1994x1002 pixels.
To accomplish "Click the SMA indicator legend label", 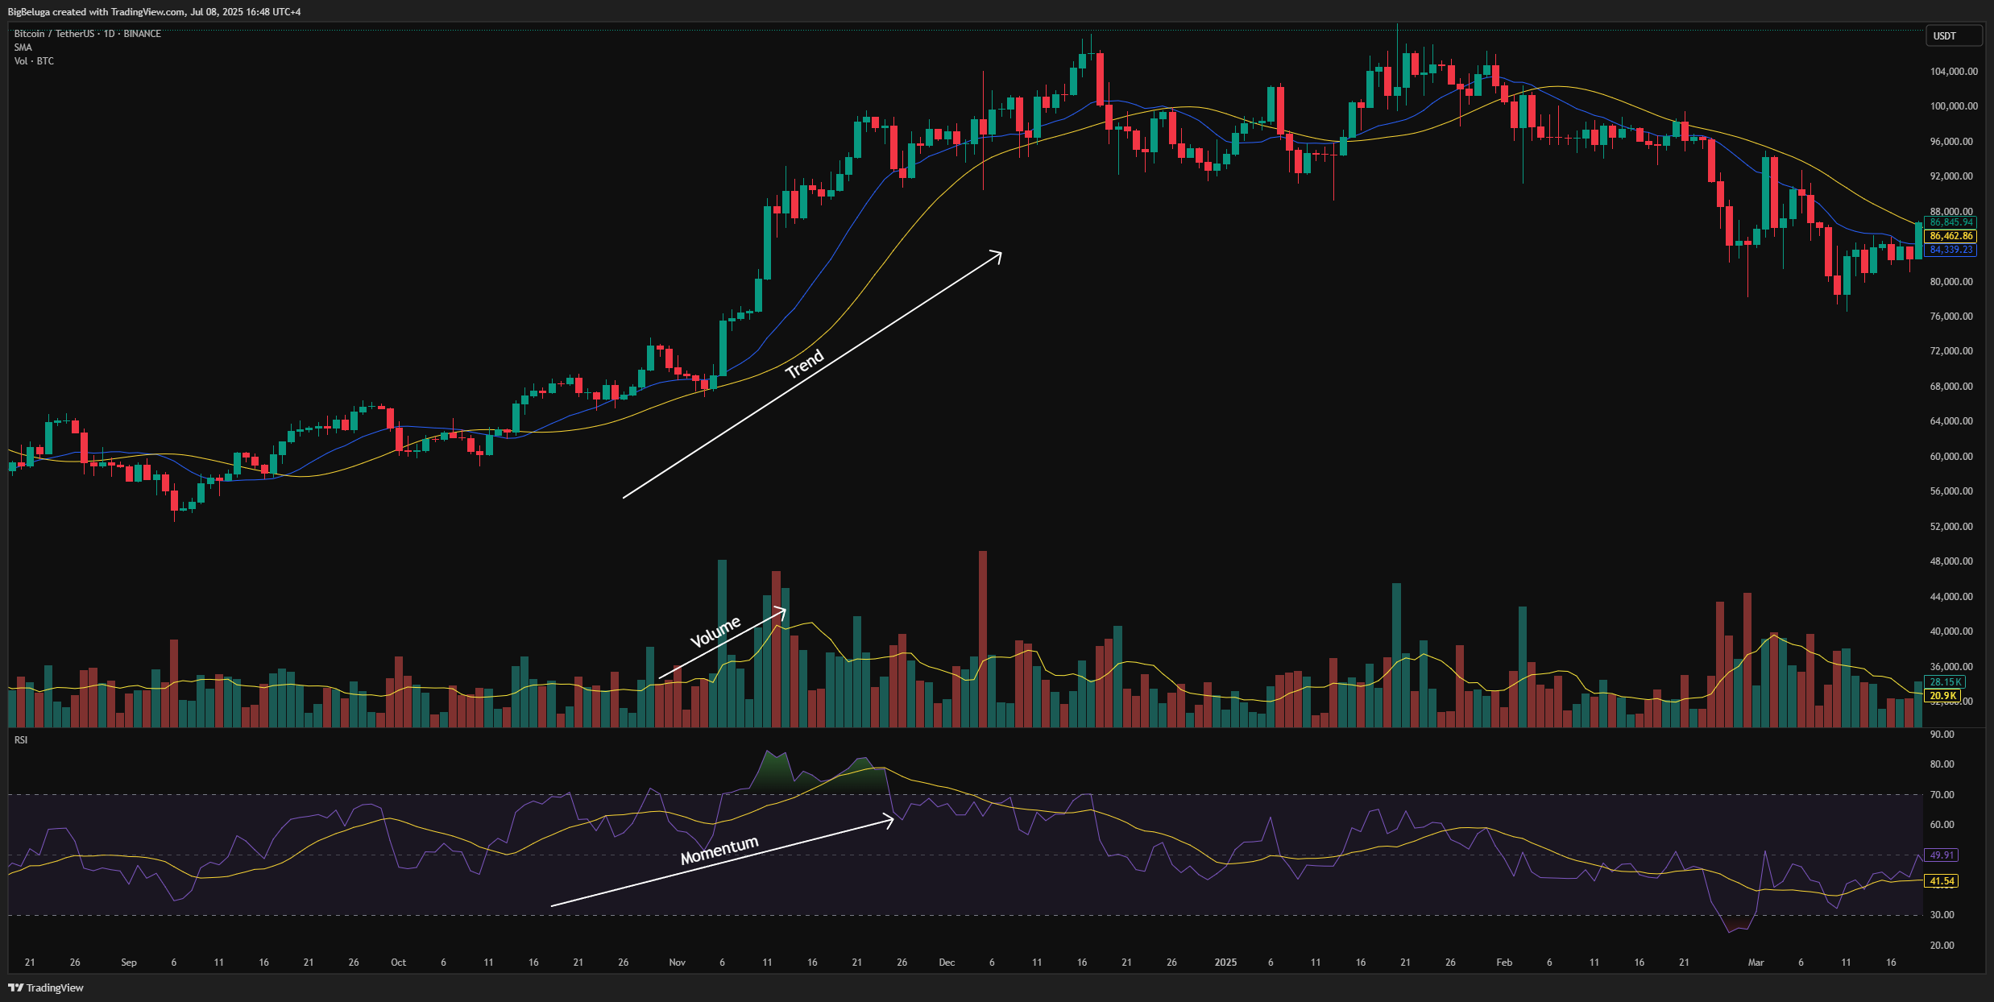I will click(x=23, y=48).
